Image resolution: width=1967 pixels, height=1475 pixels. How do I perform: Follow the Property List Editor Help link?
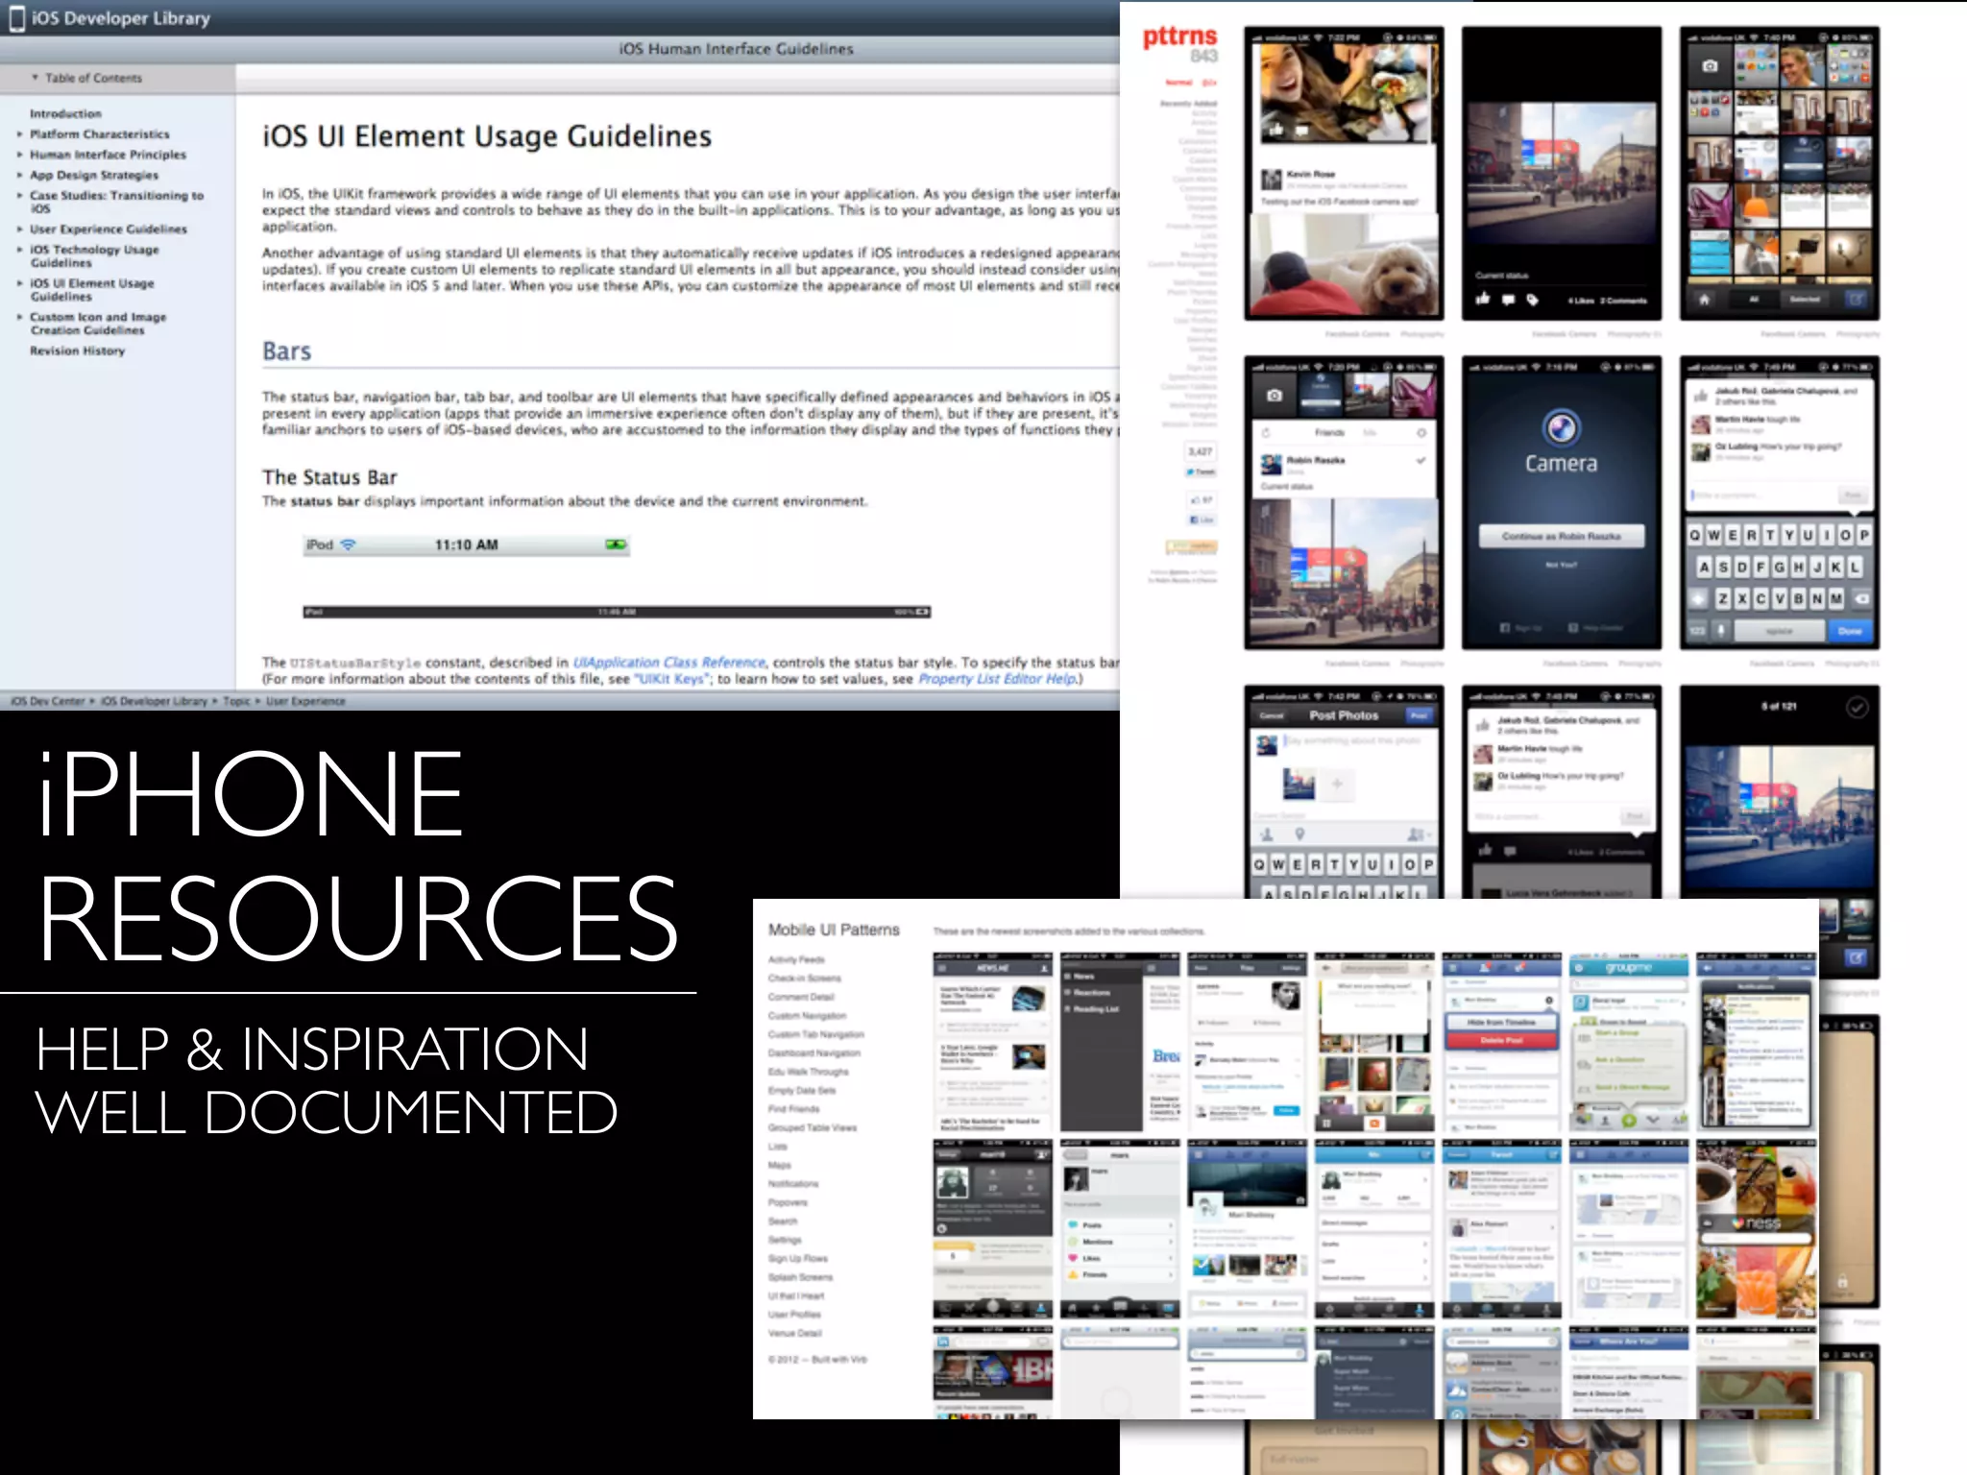998,679
